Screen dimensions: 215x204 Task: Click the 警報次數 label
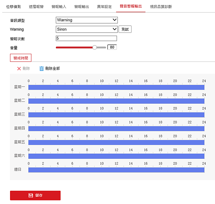point(18,39)
